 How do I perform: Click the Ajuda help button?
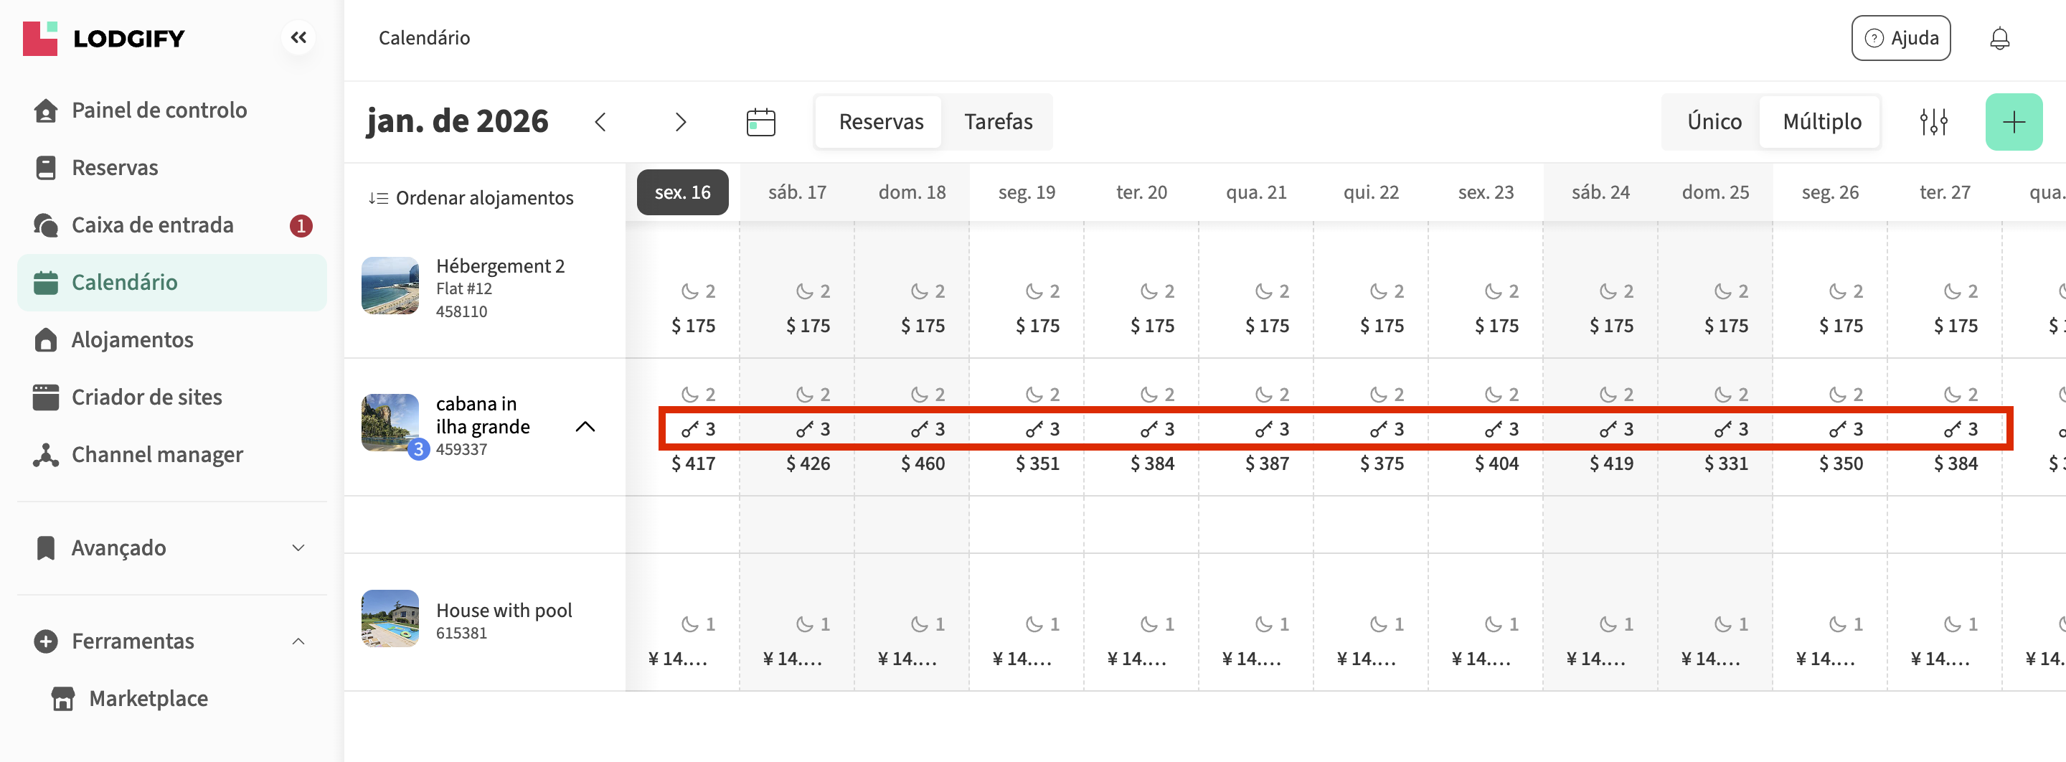point(1900,39)
